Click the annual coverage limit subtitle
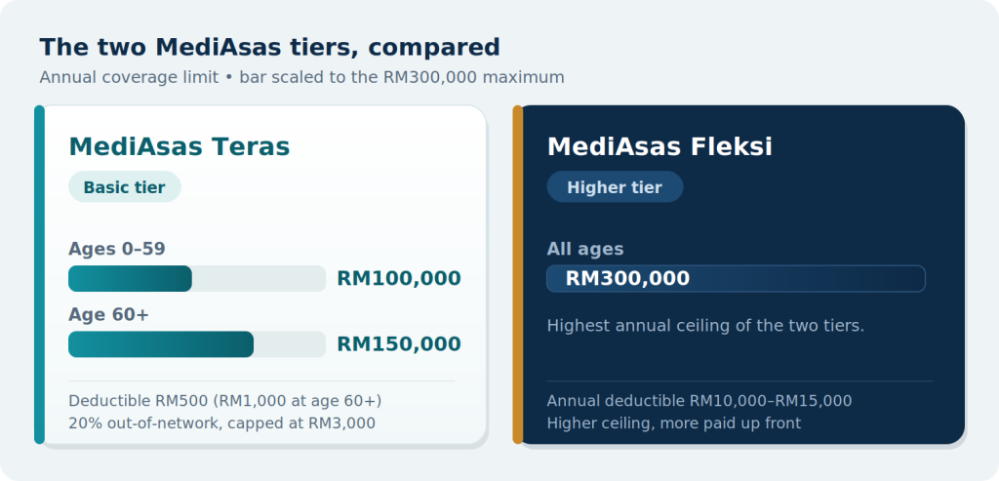The image size is (999, 481). 302,78
